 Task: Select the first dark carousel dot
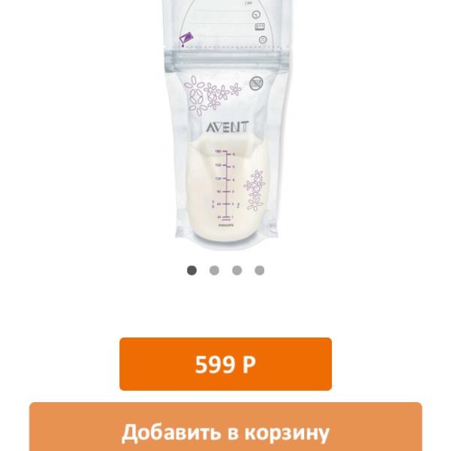[191, 271]
